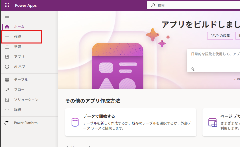
Task: Click the database cylinder icon
Action: 75,122
